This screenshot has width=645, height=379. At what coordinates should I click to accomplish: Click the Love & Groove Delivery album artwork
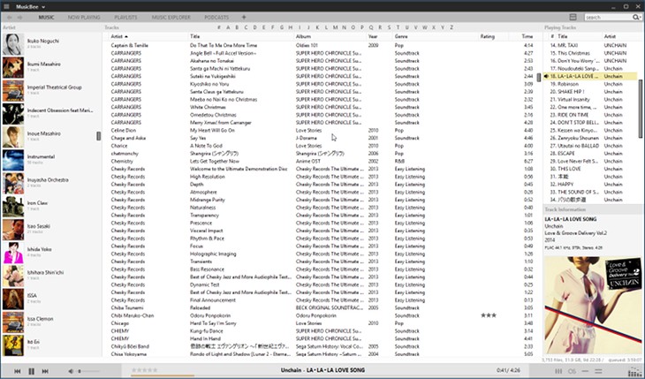tap(593, 305)
